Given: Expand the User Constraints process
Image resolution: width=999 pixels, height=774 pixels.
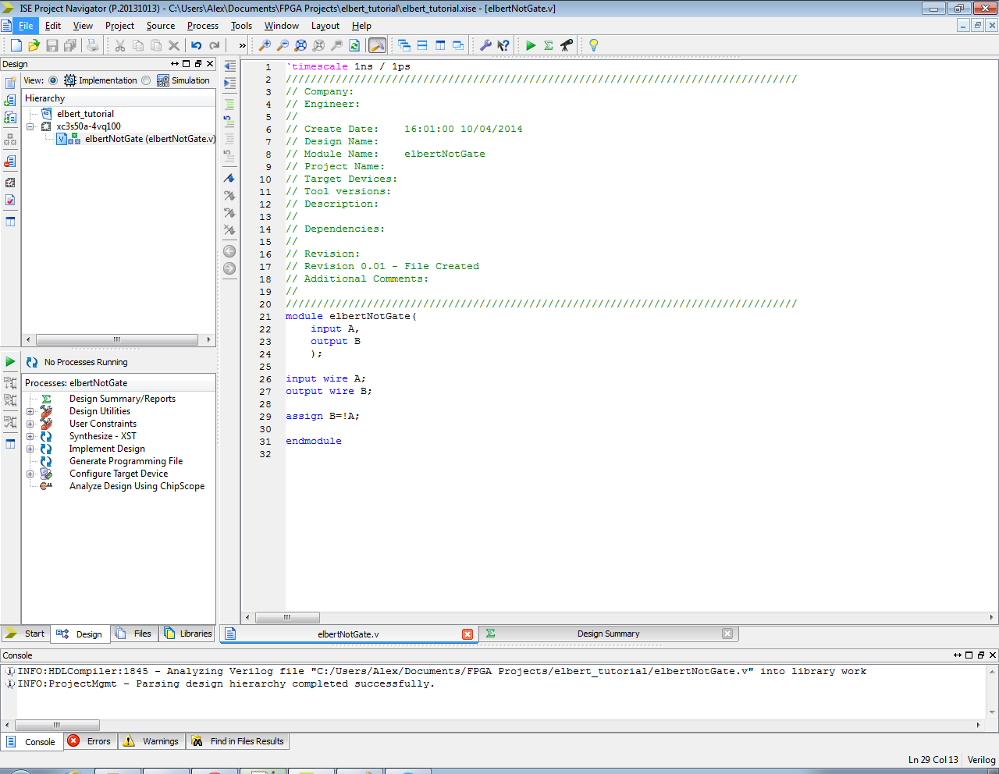Looking at the screenshot, I should pyautogui.click(x=30, y=424).
